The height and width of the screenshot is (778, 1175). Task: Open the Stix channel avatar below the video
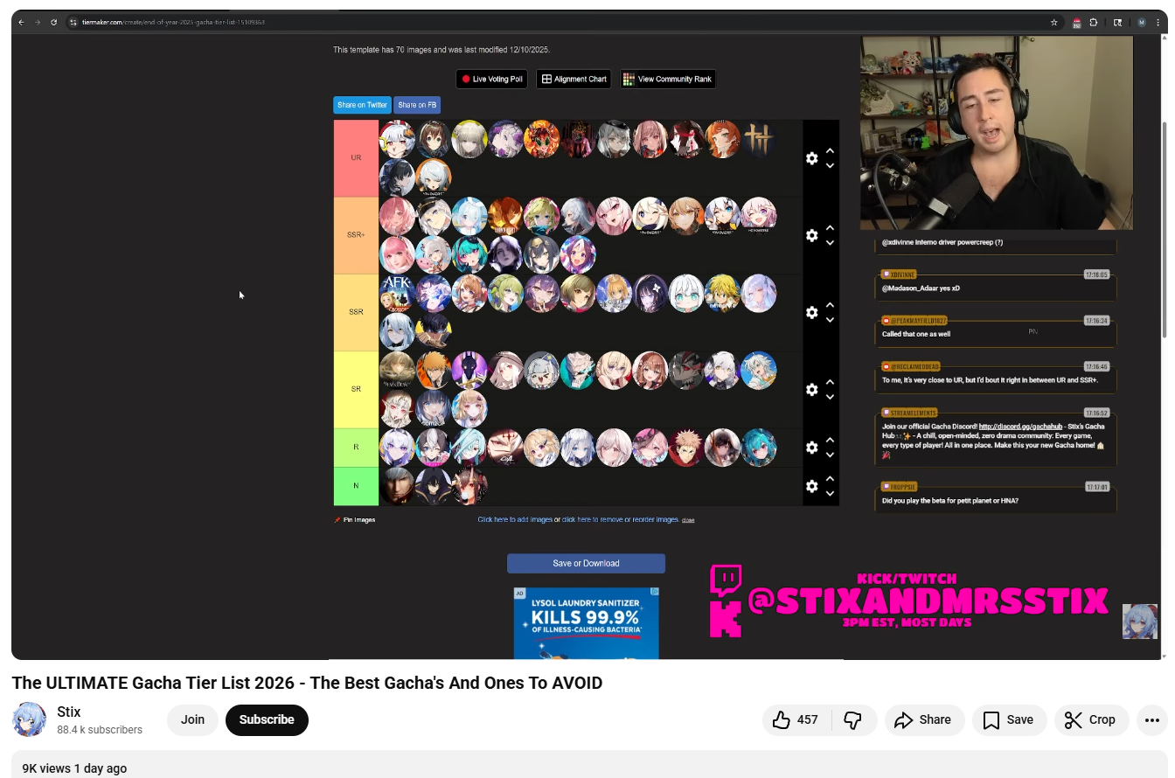(29, 719)
